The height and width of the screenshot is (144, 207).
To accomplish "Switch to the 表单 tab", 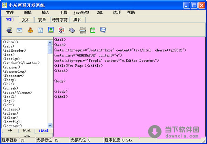I will pos(42,20).
